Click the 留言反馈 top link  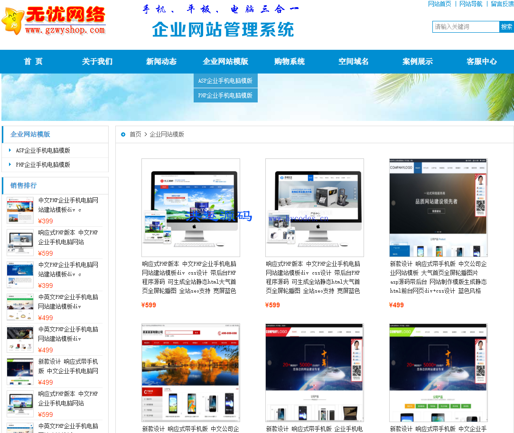(x=502, y=4)
